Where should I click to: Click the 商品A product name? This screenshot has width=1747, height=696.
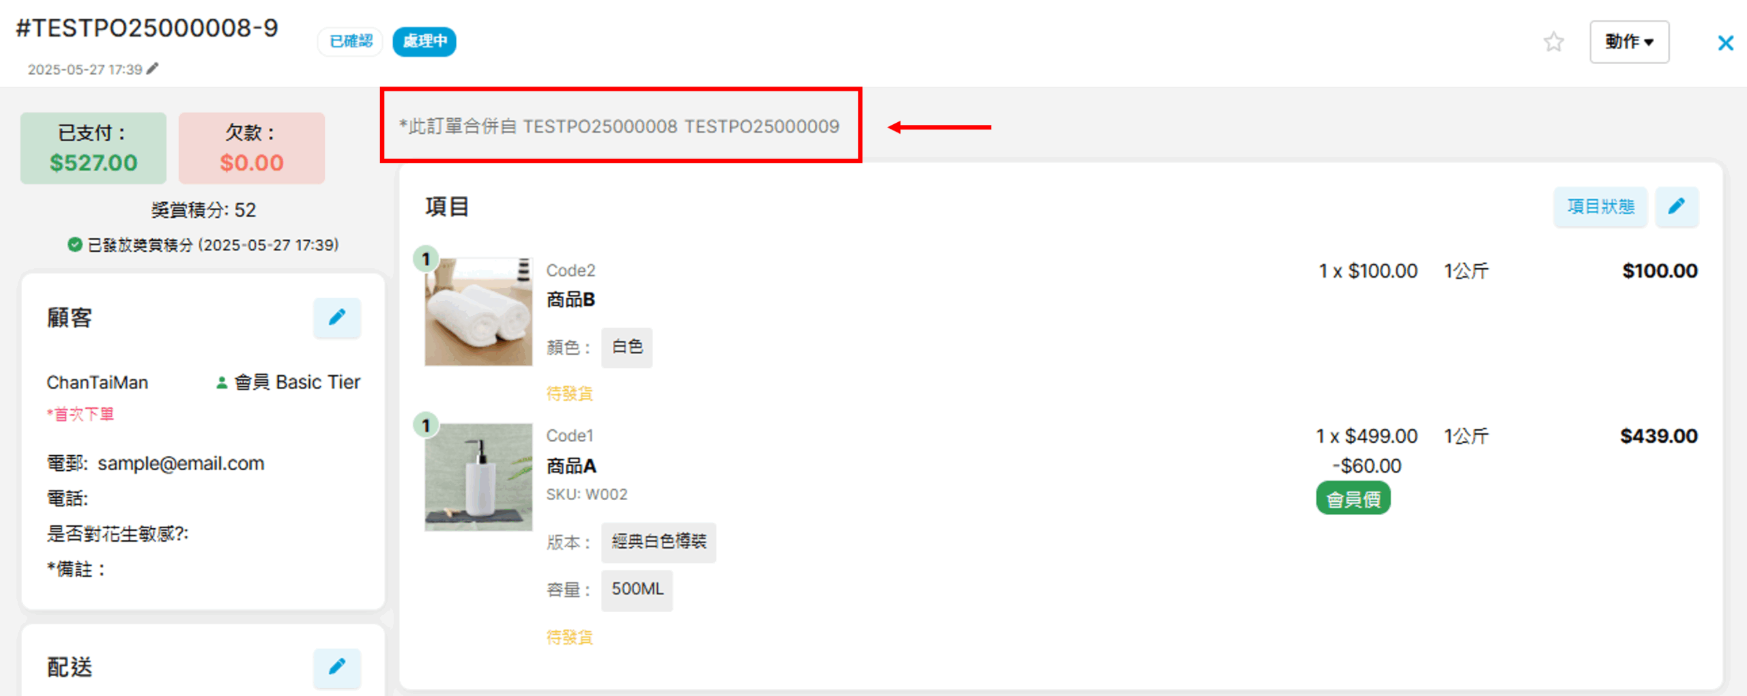[x=571, y=466]
